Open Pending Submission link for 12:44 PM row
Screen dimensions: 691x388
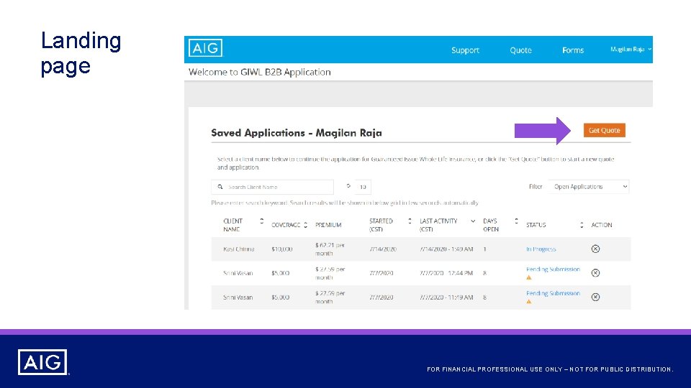point(553,269)
